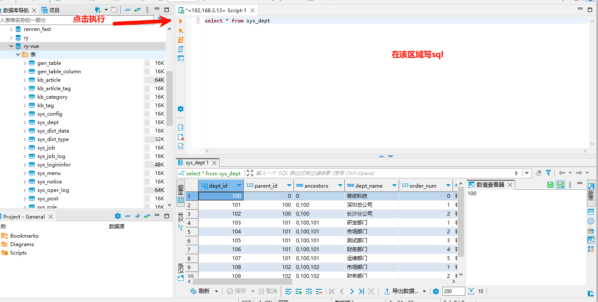Collapse the ry-vue database node
Screen dimensions: 598x302
[x=11, y=46]
